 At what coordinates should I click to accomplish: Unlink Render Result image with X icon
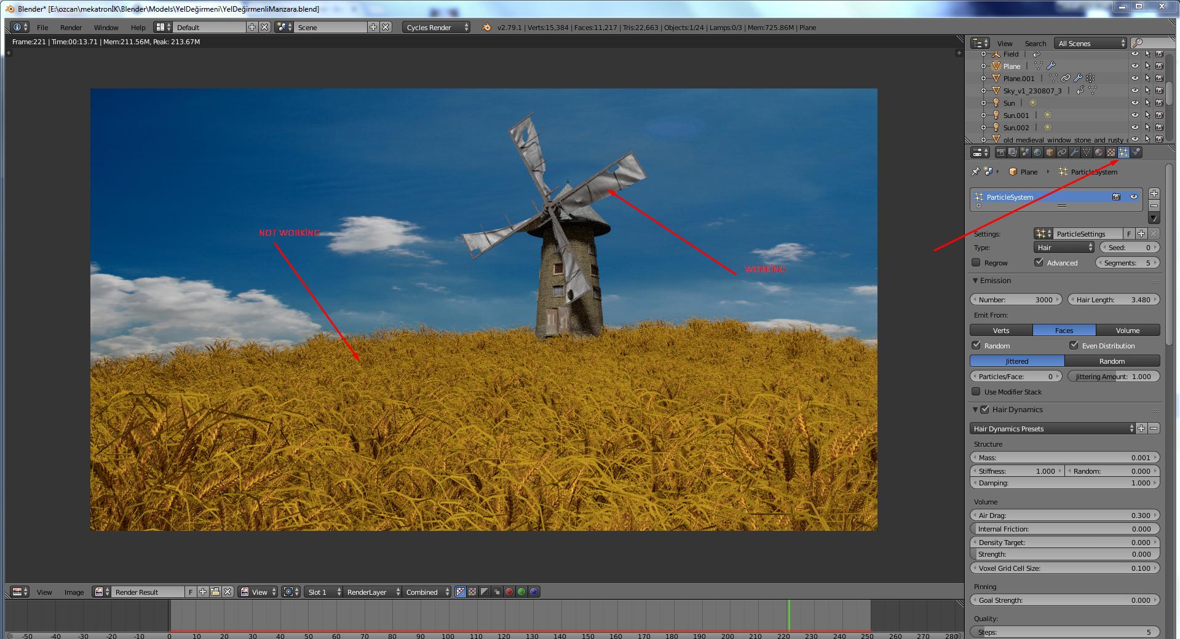(x=228, y=592)
